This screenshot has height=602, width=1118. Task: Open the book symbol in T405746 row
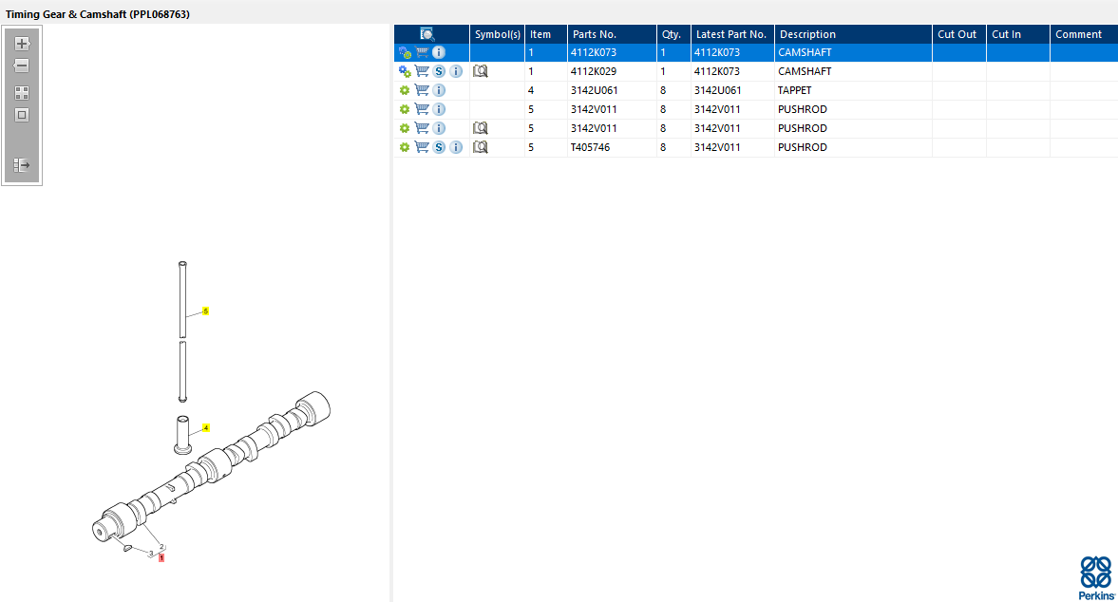point(481,147)
